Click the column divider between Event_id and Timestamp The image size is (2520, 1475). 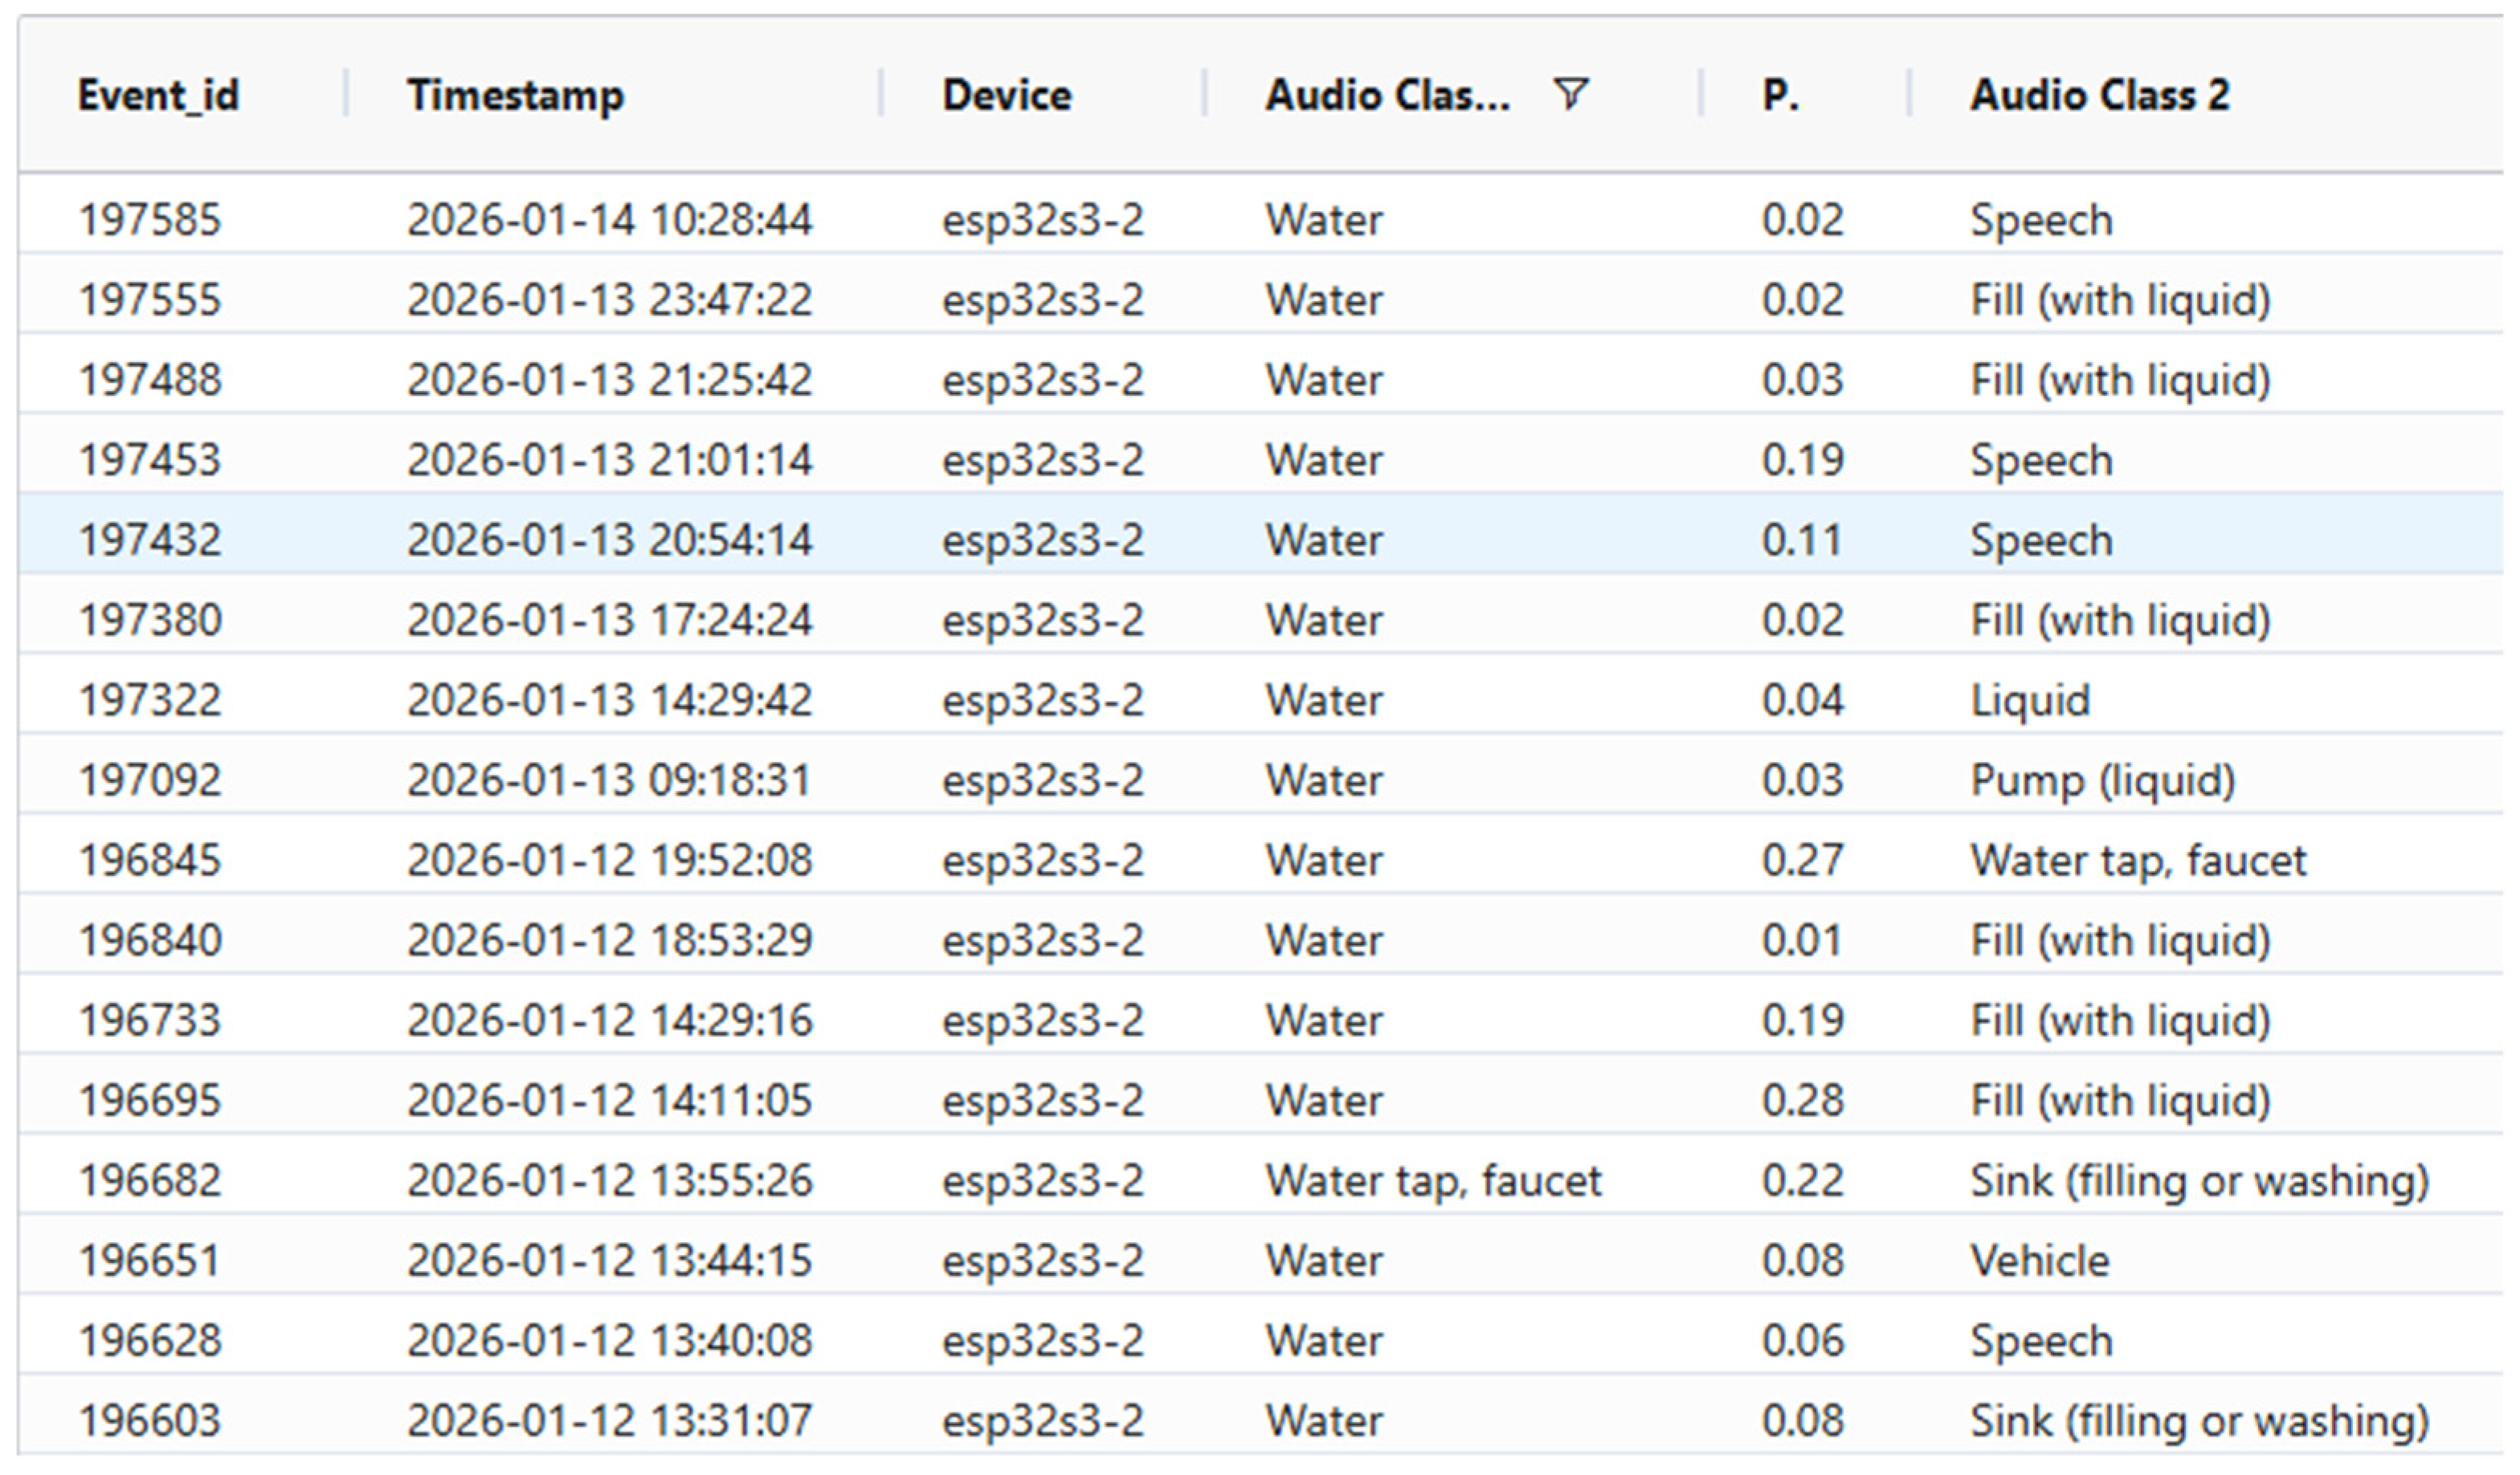tap(346, 93)
